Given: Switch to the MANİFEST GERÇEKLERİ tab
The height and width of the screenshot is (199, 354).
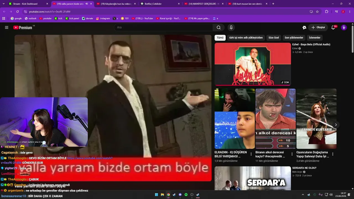Looking at the screenshot, I should point(204,4).
